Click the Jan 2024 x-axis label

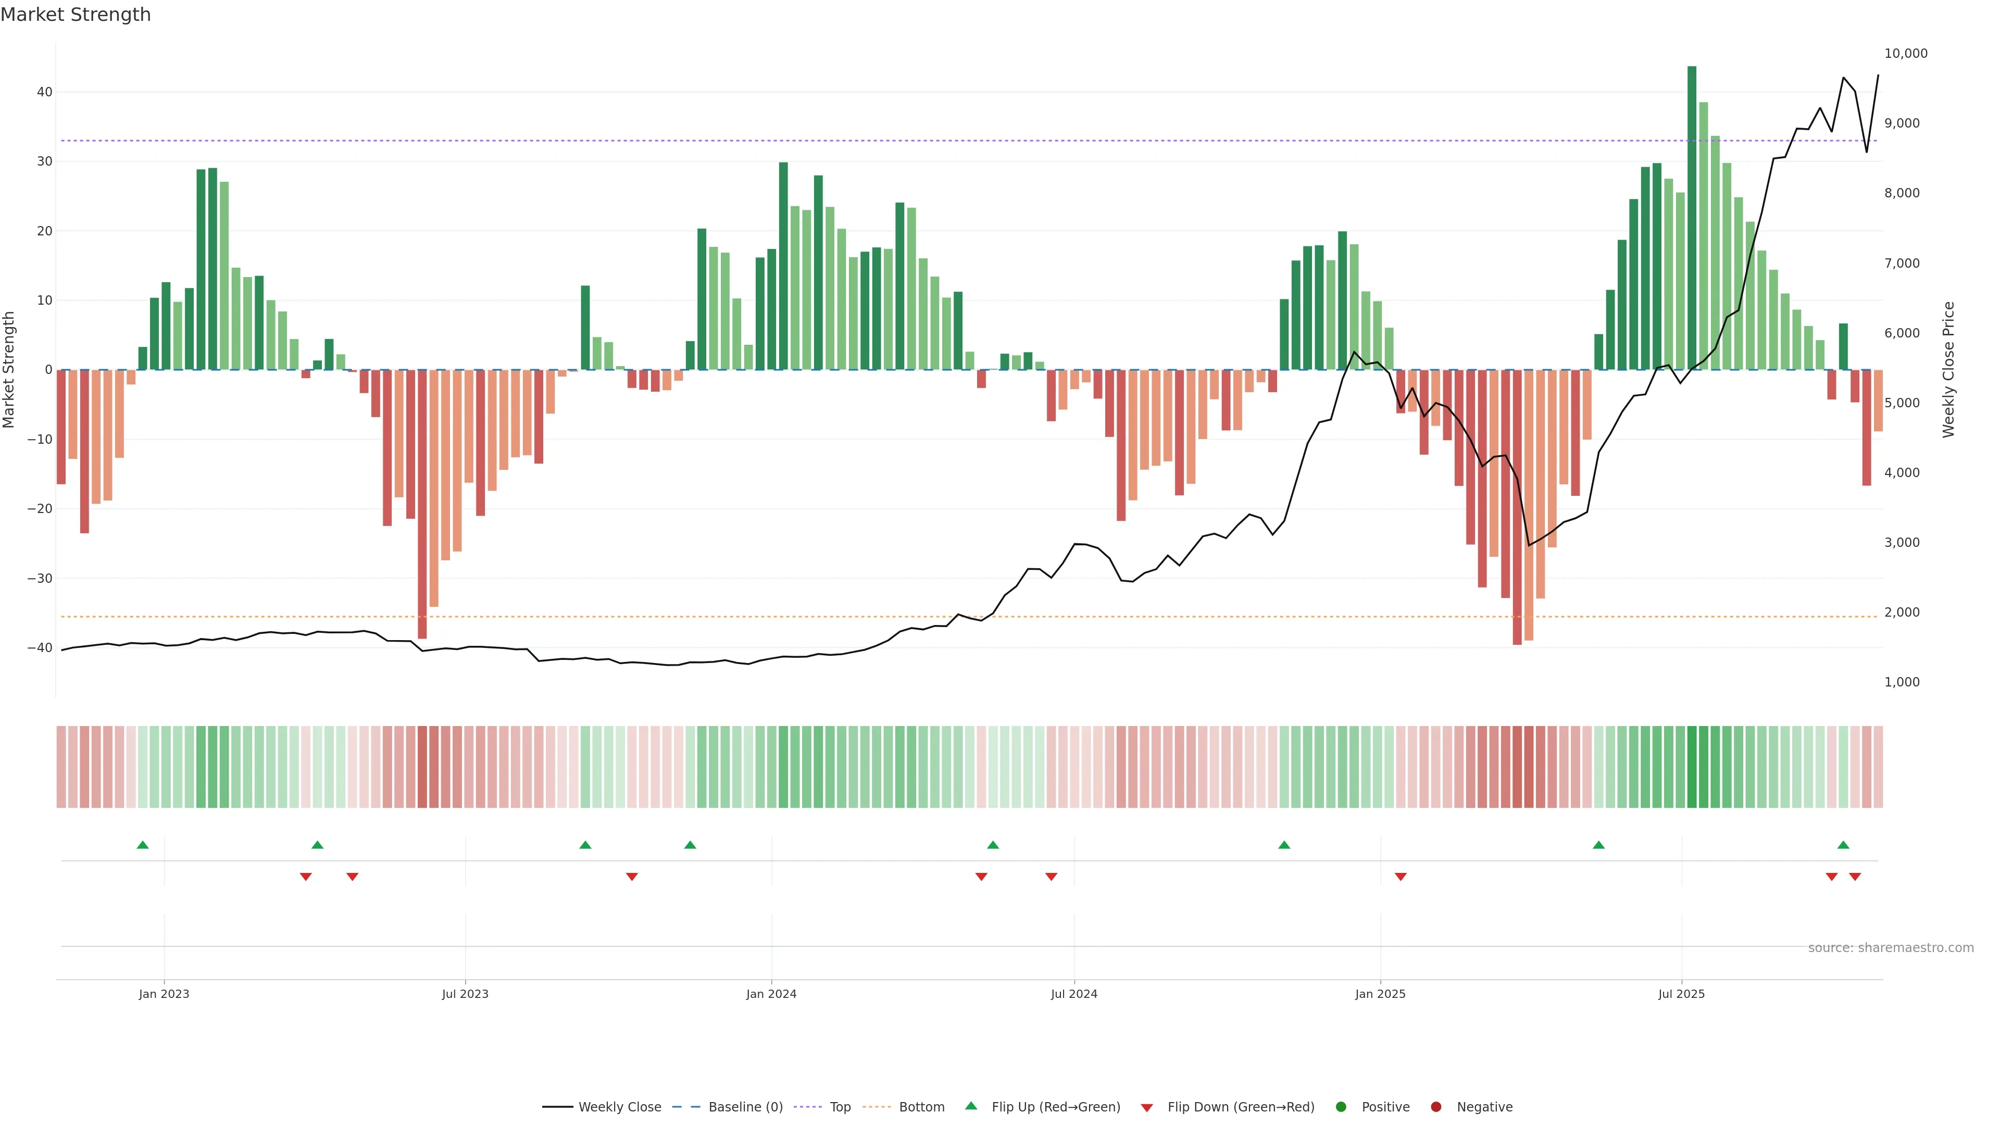point(771,994)
